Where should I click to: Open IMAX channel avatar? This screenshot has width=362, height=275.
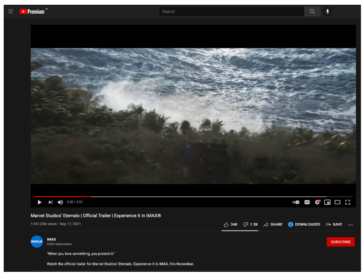point(37,241)
